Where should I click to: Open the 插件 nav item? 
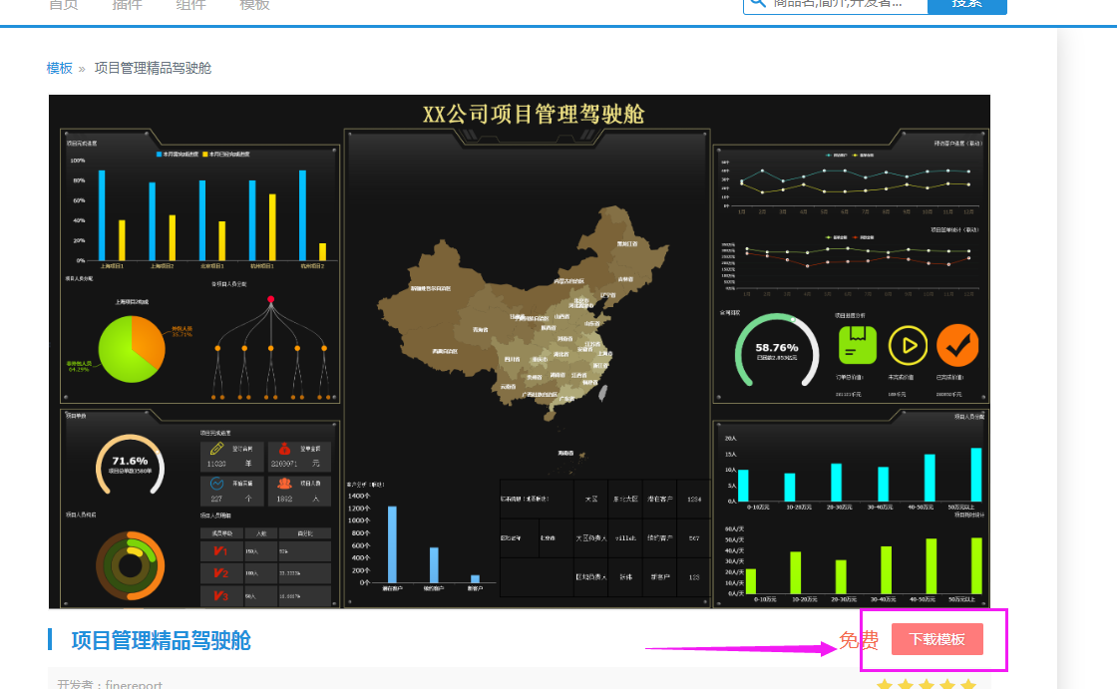[x=127, y=5]
